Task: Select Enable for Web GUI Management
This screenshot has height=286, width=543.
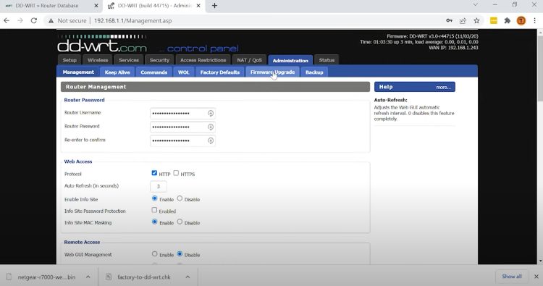Action: point(154,254)
